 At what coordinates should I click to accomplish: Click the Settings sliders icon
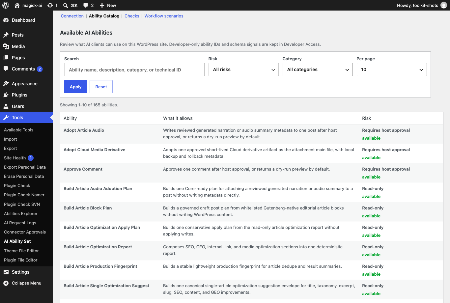point(6,272)
